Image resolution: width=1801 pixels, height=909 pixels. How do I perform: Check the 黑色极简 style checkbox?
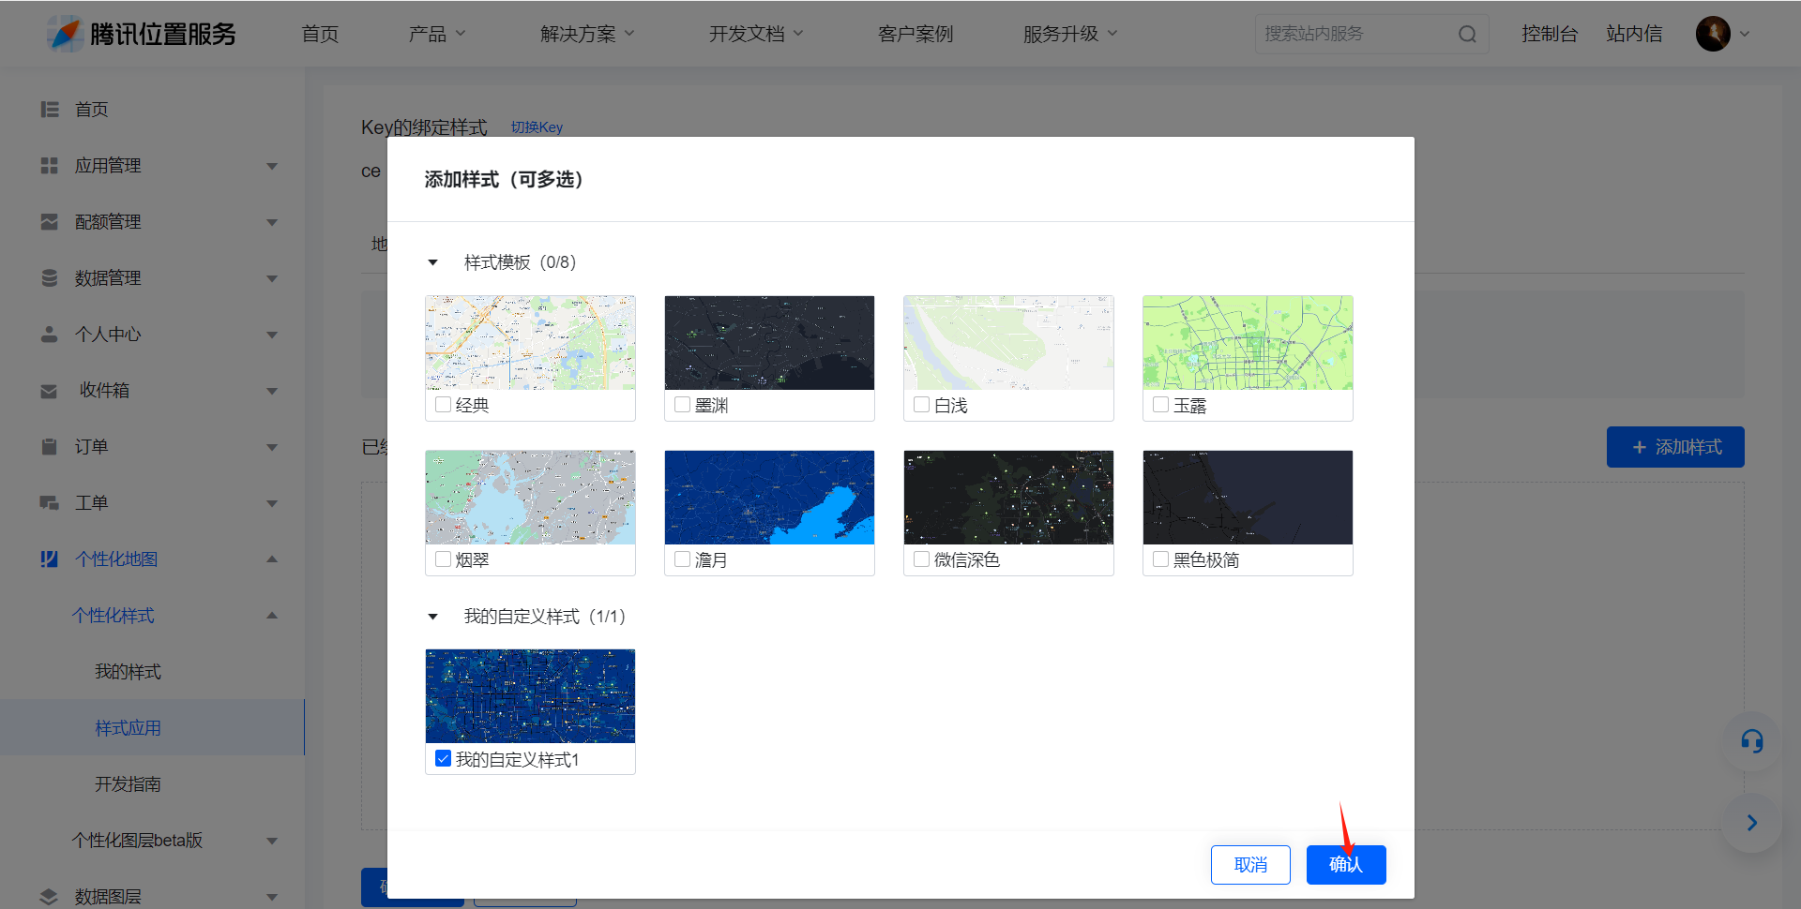tap(1161, 559)
